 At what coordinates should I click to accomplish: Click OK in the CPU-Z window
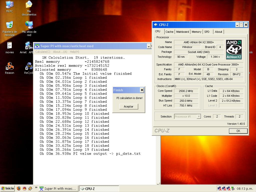click(238, 131)
